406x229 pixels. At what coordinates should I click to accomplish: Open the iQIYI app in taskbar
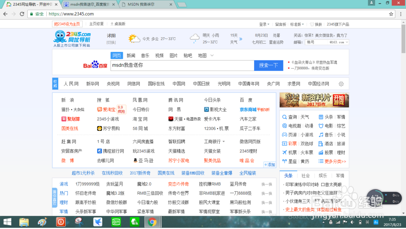pyautogui.click(x=116, y=222)
